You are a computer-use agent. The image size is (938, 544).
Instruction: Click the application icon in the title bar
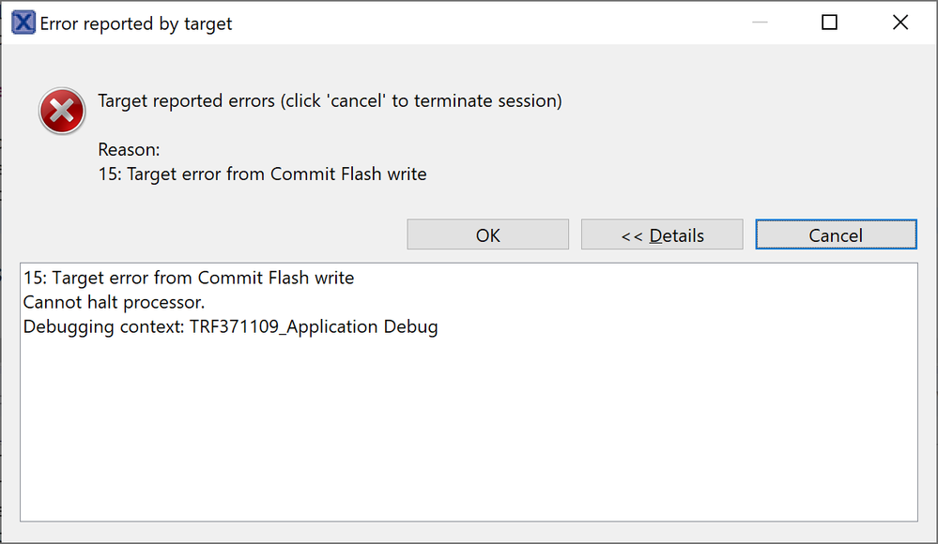click(x=23, y=23)
